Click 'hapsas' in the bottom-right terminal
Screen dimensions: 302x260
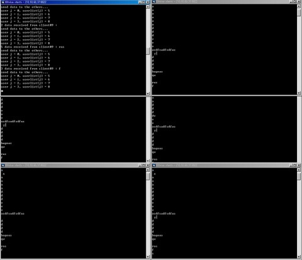pyautogui.click(x=157, y=235)
